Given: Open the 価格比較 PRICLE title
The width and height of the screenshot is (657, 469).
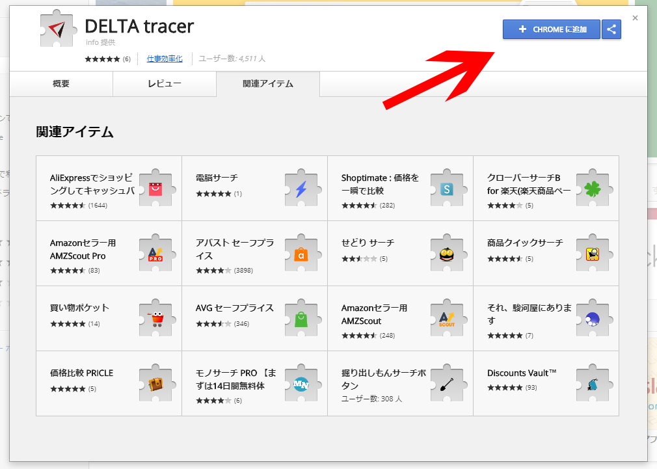Looking at the screenshot, I should [82, 373].
